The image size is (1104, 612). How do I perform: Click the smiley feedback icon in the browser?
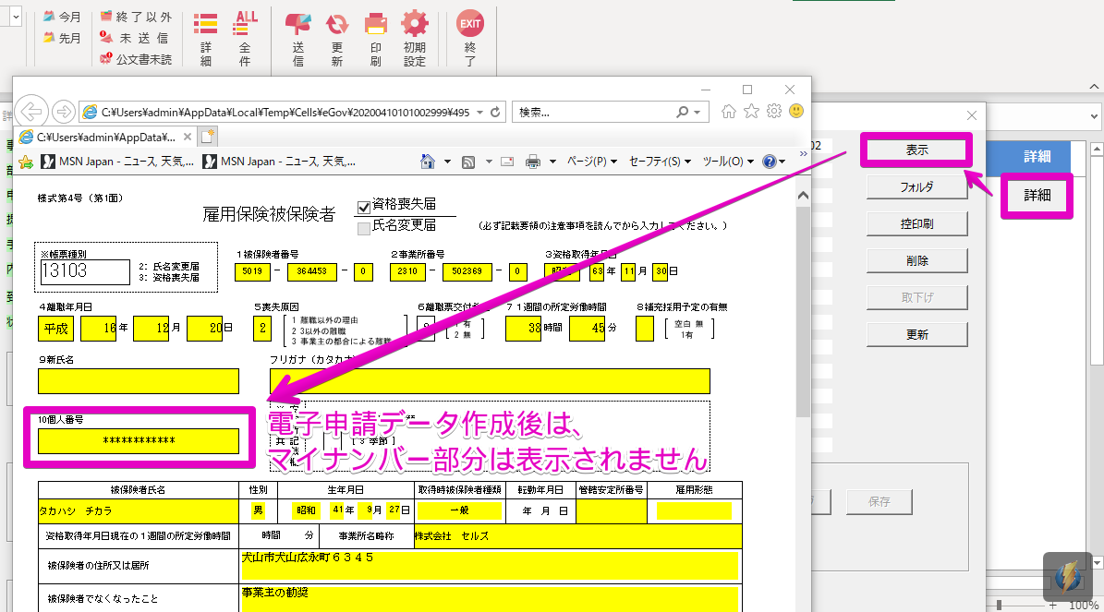click(796, 111)
